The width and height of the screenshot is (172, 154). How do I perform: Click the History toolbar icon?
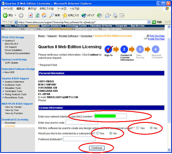click(99, 15)
